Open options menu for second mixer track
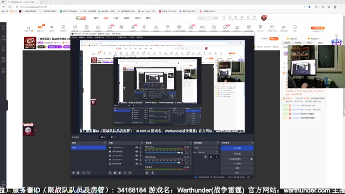345x194 pixels. [x=187, y=163]
